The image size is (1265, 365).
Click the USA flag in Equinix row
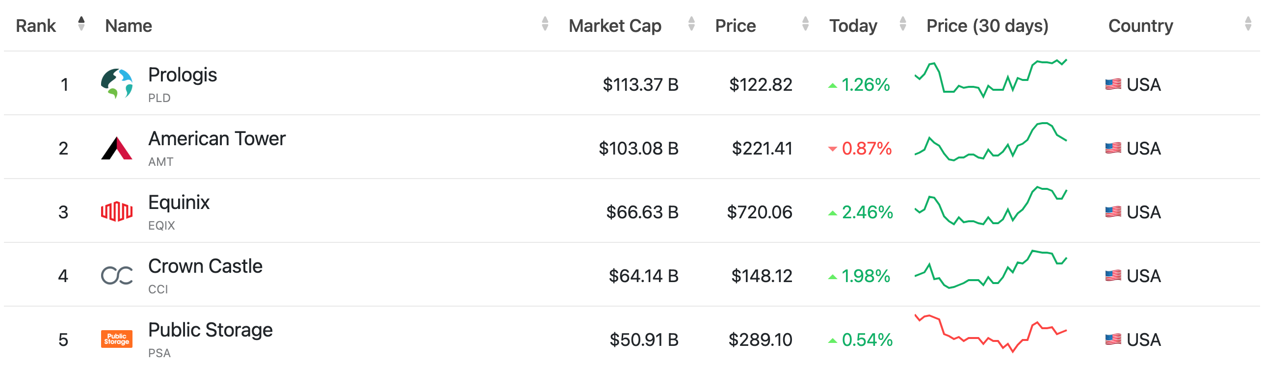[x=1113, y=212]
